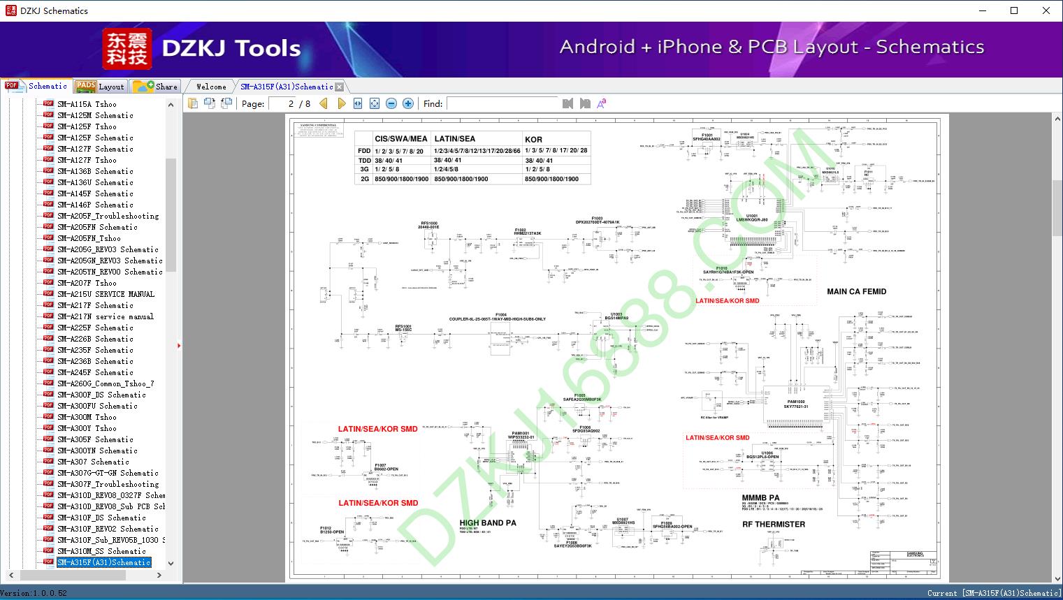
Task: Open SM-A125M Schematic from list
Action: [x=95, y=115]
